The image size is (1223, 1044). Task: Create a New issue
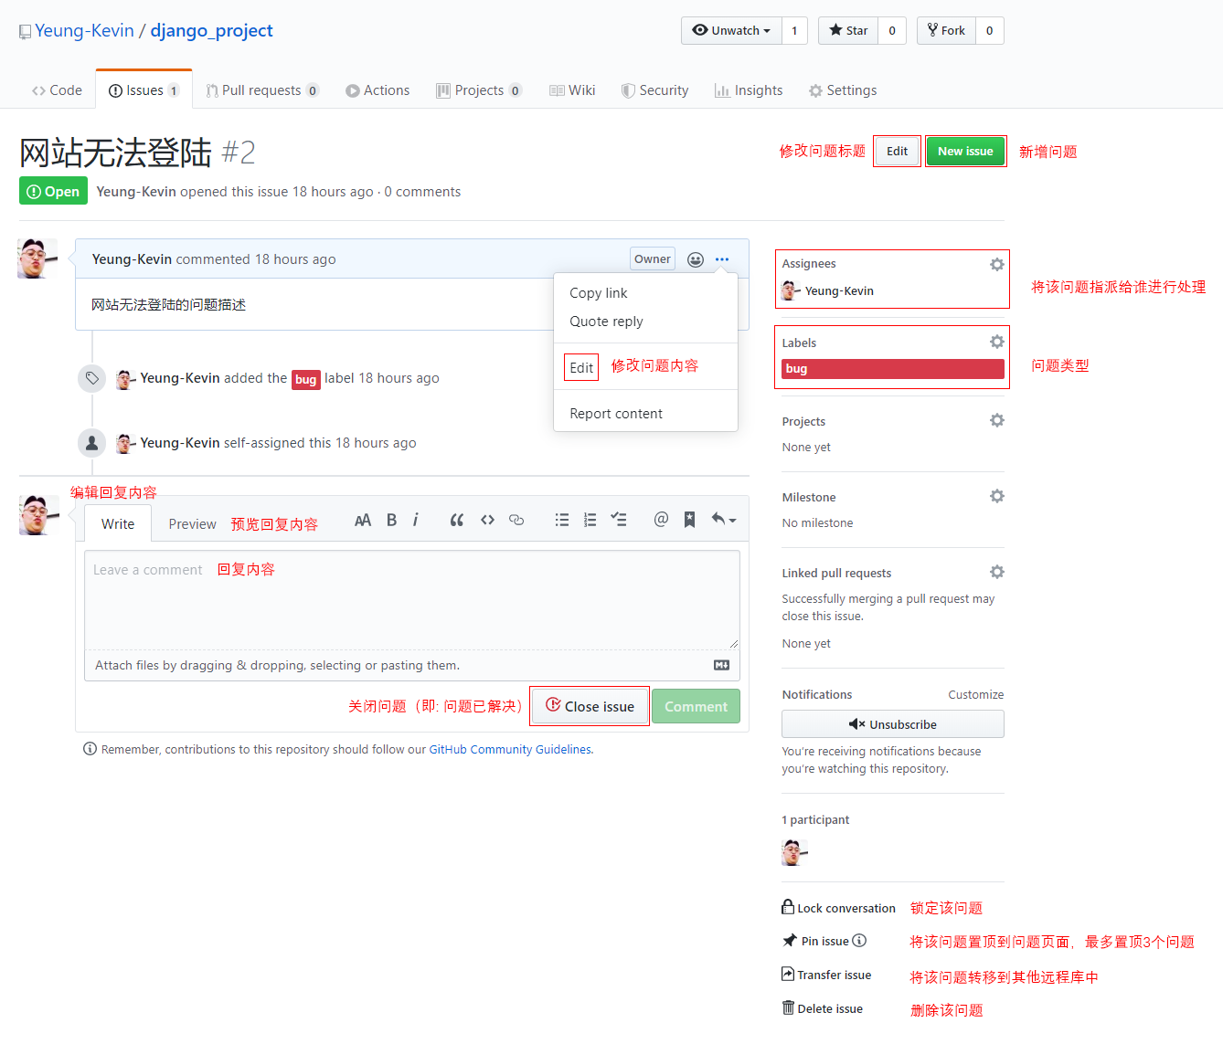click(965, 152)
